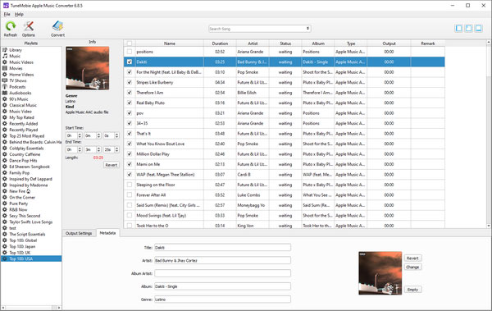
Task: Toggle the select-all checkbox in table header
Action: (130, 43)
